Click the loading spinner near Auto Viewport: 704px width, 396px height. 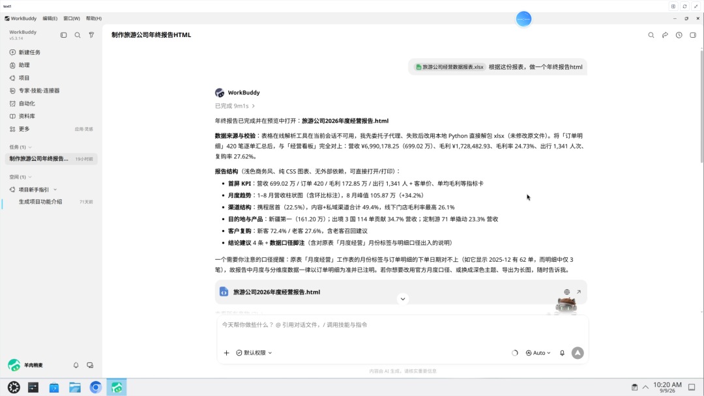tap(514, 353)
